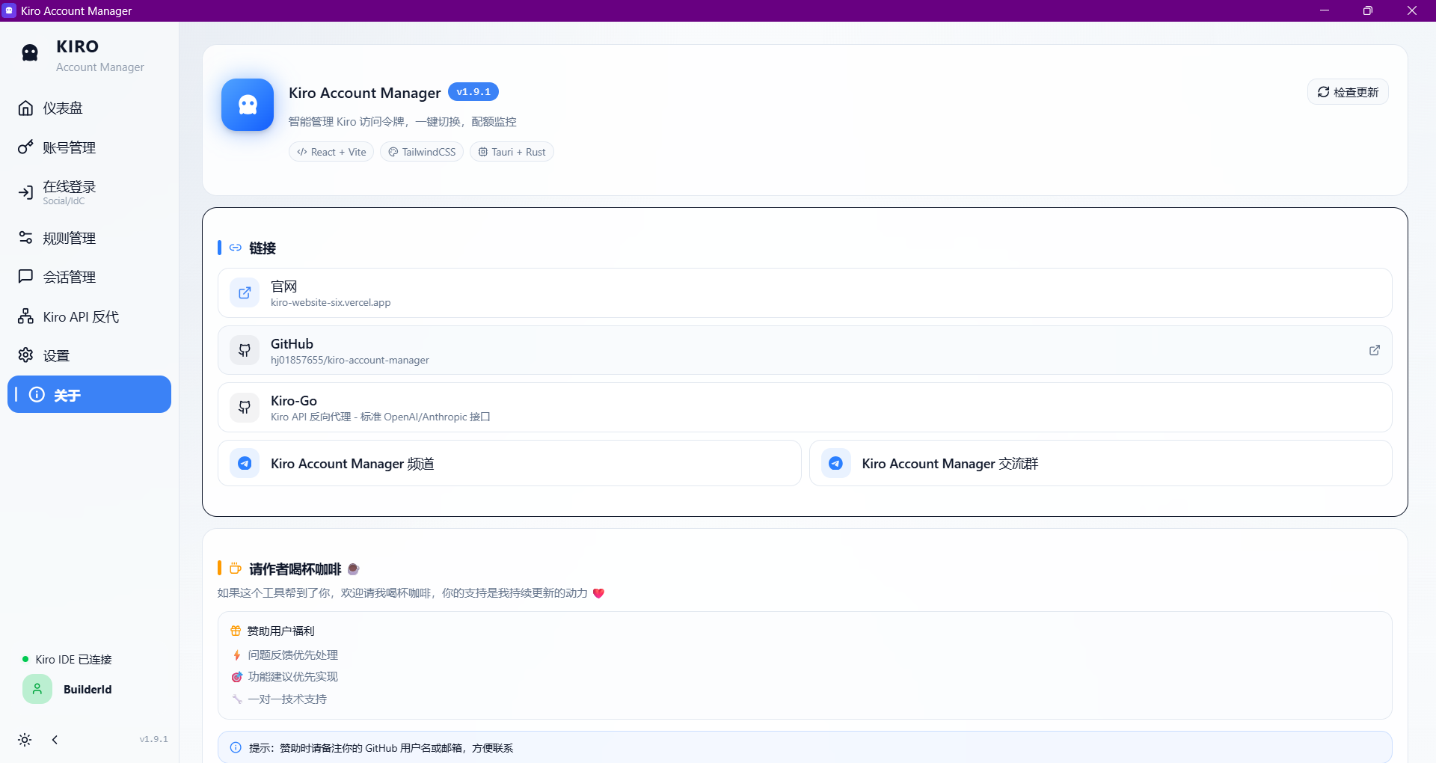Click the external link icon beside 官网
Viewport: 1436px width, 763px height.
point(245,293)
